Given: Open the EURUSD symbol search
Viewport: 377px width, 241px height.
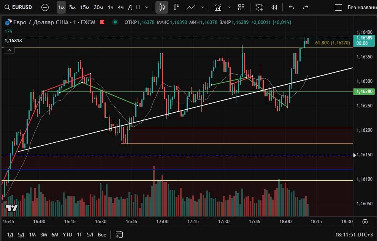Looking at the screenshot, I should pos(19,7).
